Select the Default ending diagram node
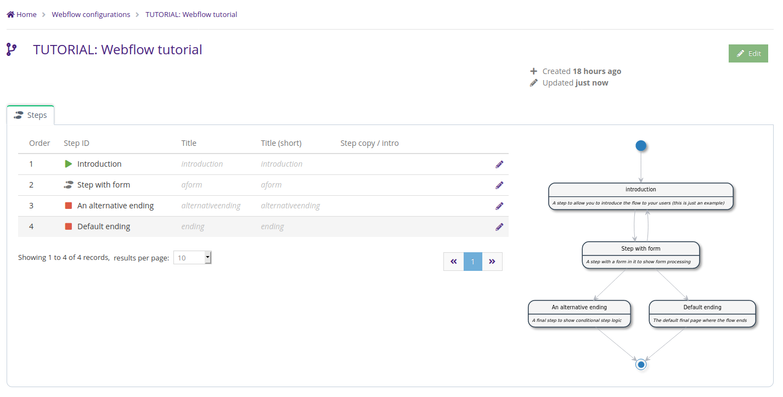This screenshot has width=783, height=397. 702,314
